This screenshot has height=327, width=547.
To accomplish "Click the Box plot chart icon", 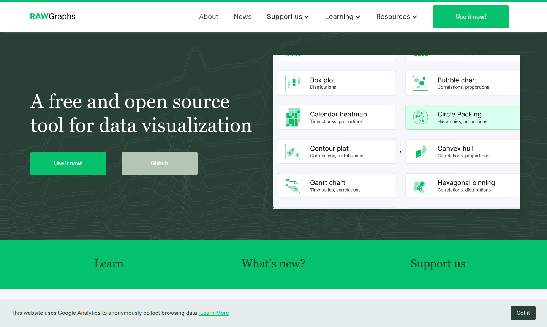I will click(x=293, y=83).
